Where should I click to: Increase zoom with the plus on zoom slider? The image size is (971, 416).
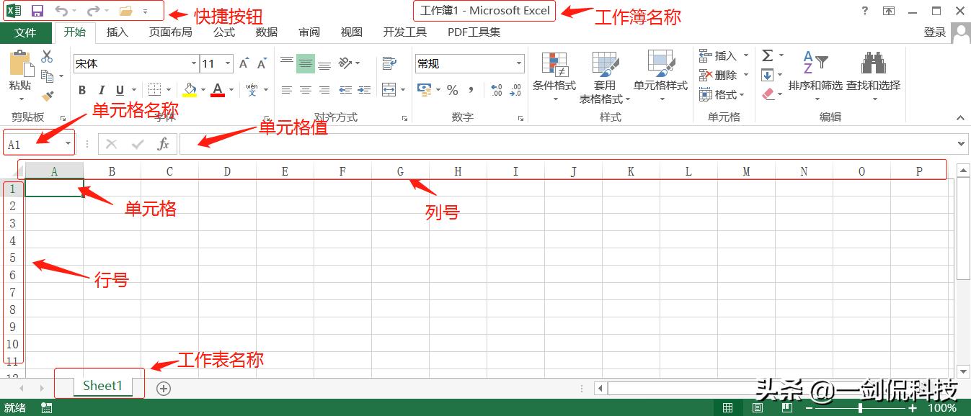(913, 407)
